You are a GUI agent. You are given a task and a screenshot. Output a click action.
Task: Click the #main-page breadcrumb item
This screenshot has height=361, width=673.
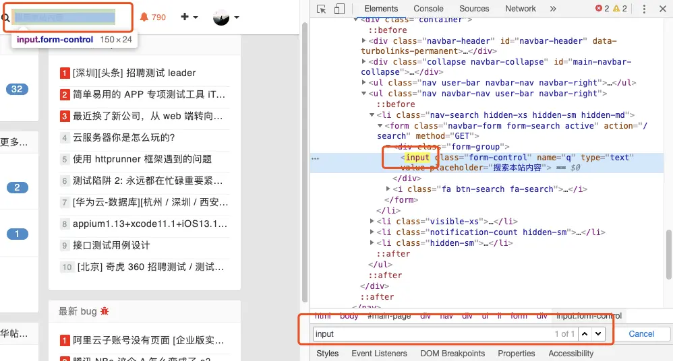pyautogui.click(x=389, y=316)
